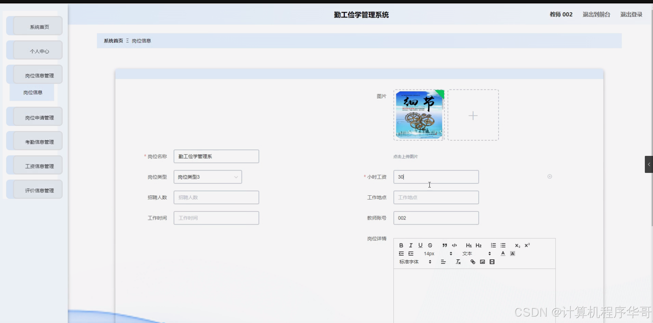Toggle bold formatting in the editor
The width and height of the screenshot is (653, 323).
401,245
